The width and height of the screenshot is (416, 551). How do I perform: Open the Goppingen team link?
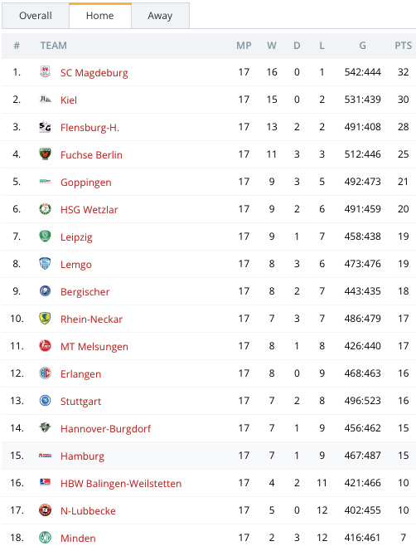tap(86, 183)
